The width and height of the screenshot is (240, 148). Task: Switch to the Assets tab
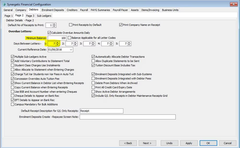135,10
